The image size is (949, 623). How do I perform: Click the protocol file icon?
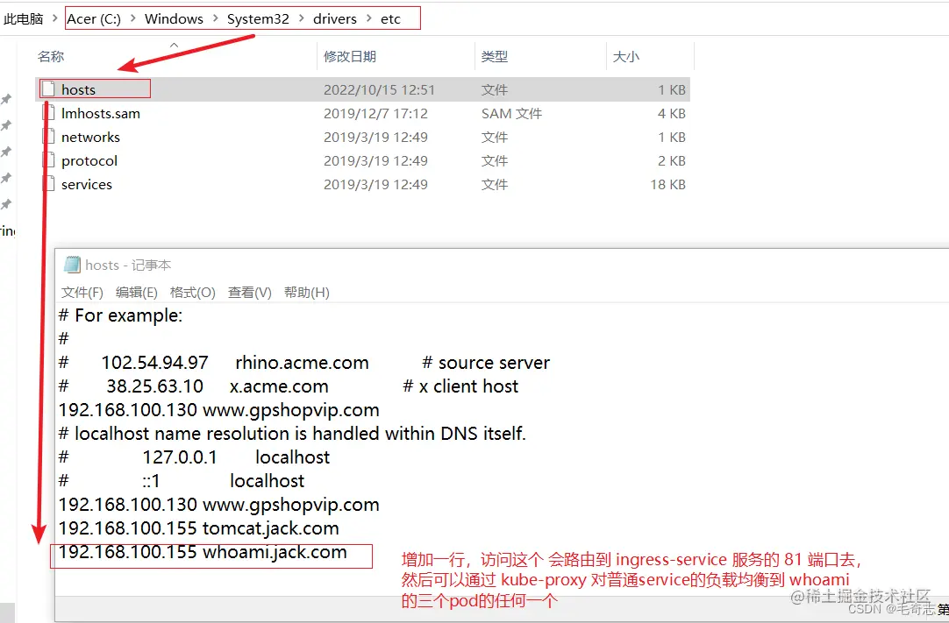pos(48,160)
